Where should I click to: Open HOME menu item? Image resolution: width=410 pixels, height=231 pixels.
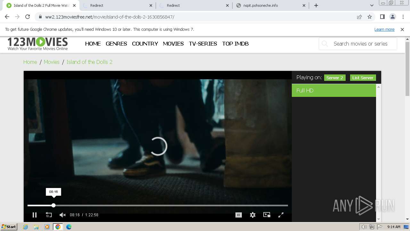[93, 44]
